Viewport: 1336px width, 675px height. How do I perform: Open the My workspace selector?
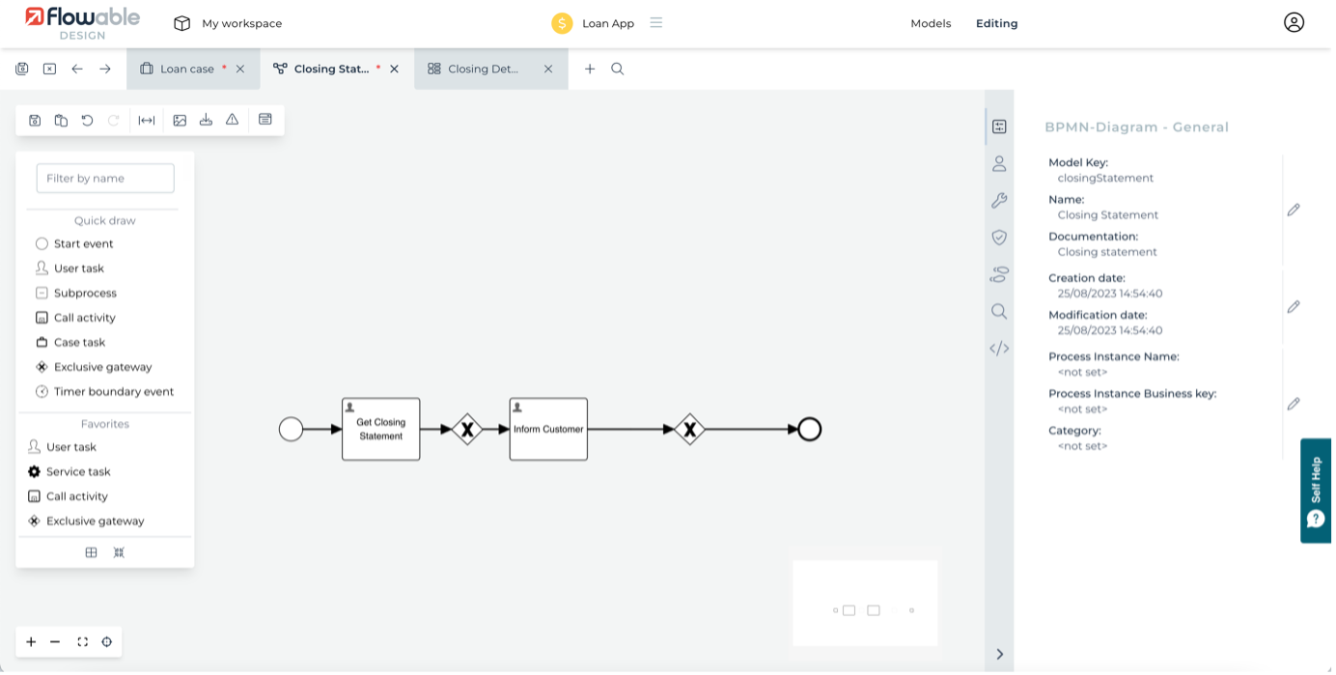(x=228, y=23)
